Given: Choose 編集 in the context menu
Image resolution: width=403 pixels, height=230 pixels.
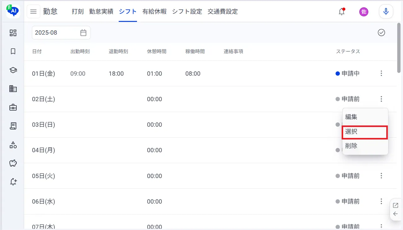Looking at the screenshot, I should pos(365,117).
